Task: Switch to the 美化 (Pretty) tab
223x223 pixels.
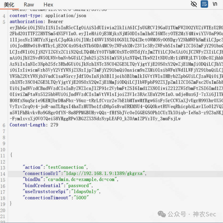Action: (9, 5)
